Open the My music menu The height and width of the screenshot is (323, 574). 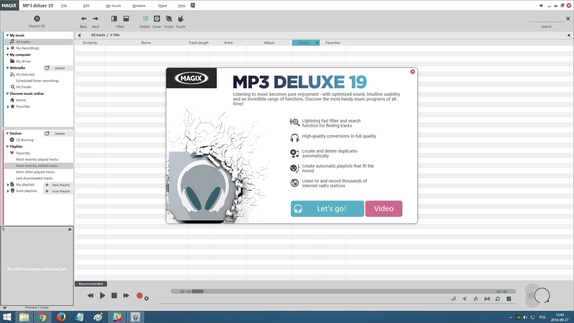[x=113, y=6]
